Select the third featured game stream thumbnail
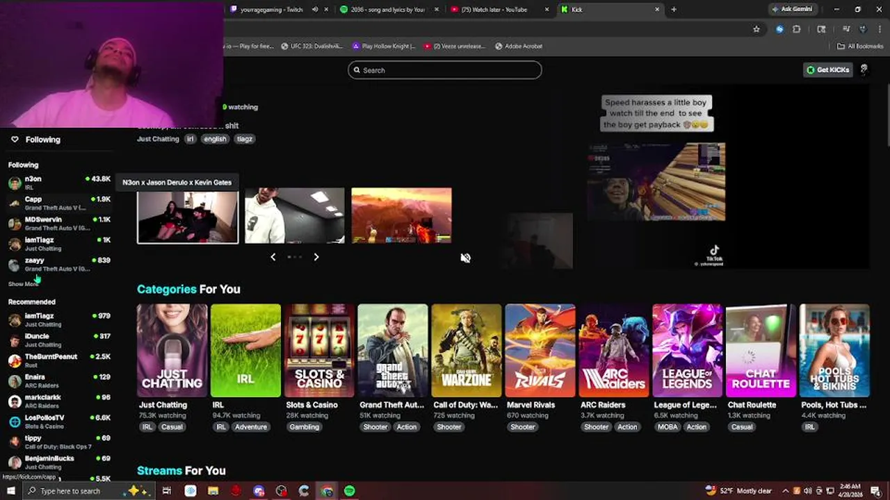Image resolution: width=890 pixels, height=500 pixels. click(x=401, y=216)
